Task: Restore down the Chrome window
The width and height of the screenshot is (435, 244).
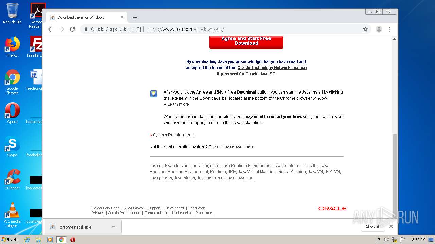Action: 378,12
